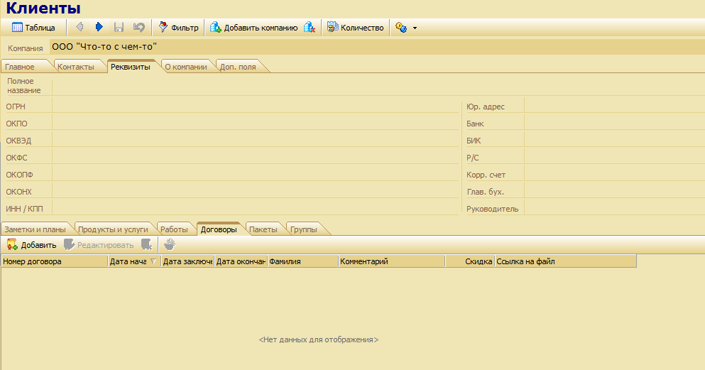Click the settings gears icon

401,28
